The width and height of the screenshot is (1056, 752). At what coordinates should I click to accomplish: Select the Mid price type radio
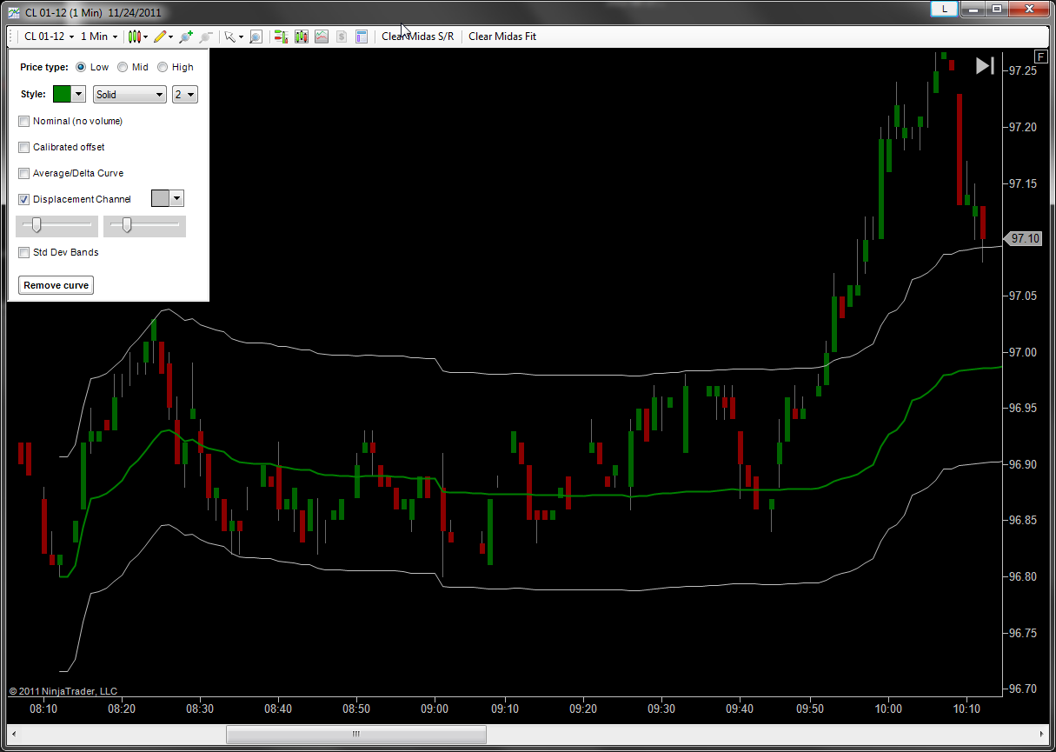pos(123,67)
